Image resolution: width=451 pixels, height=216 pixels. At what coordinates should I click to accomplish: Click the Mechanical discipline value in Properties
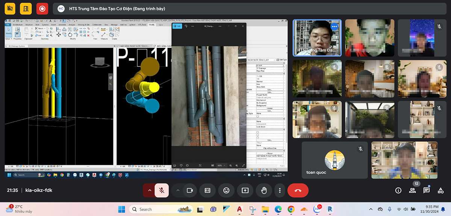tap(269, 100)
